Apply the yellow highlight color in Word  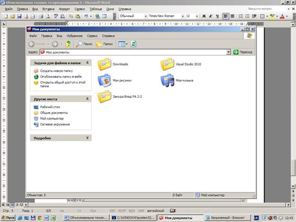pyautogui.click(x=272, y=16)
